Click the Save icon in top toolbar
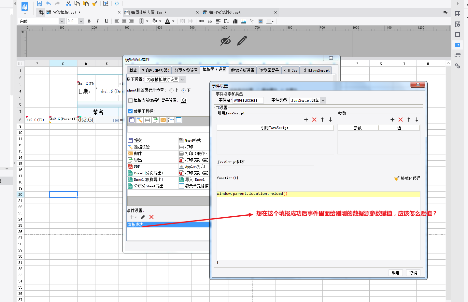Viewport: 468px width, 302px height. pos(39,4)
